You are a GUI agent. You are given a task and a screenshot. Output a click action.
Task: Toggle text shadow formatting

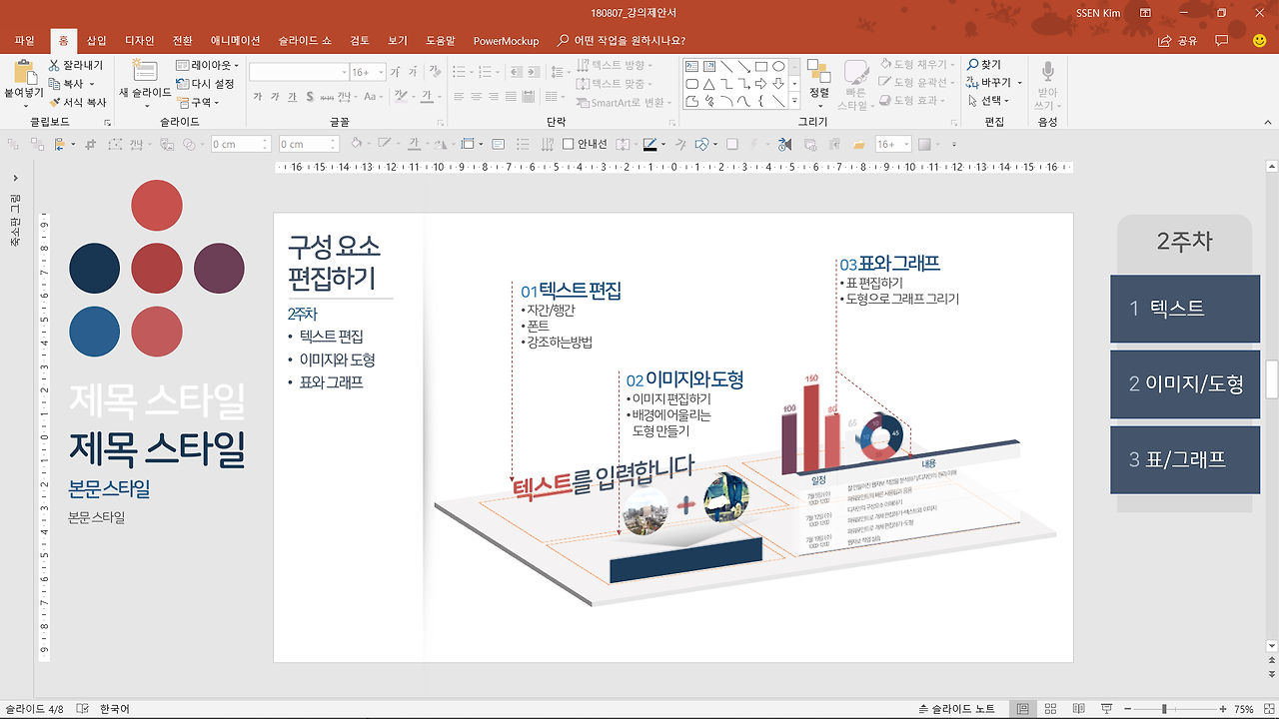point(310,97)
